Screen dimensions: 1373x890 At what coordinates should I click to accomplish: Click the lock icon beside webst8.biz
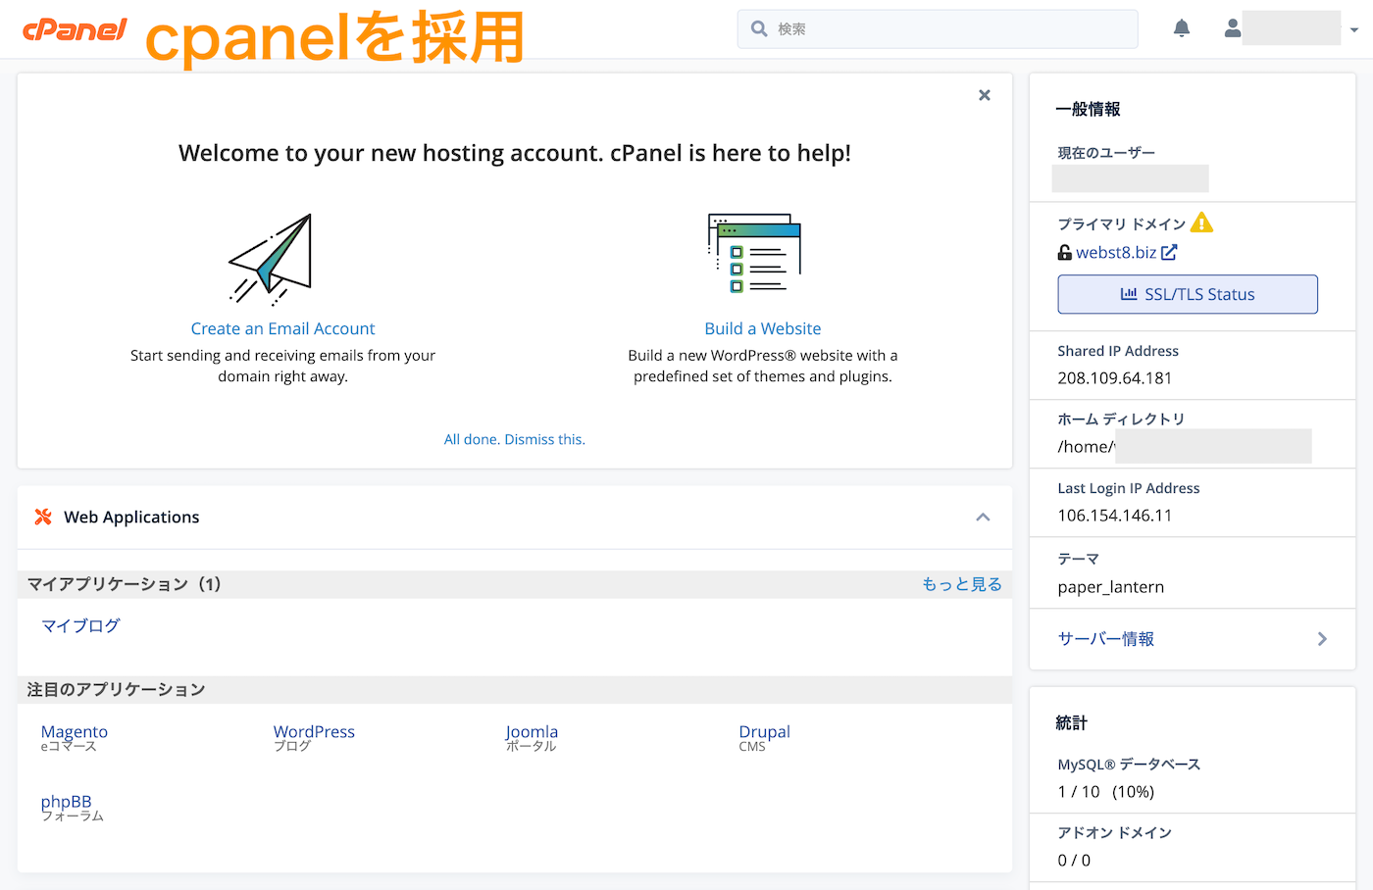[x=1064, y=253]
